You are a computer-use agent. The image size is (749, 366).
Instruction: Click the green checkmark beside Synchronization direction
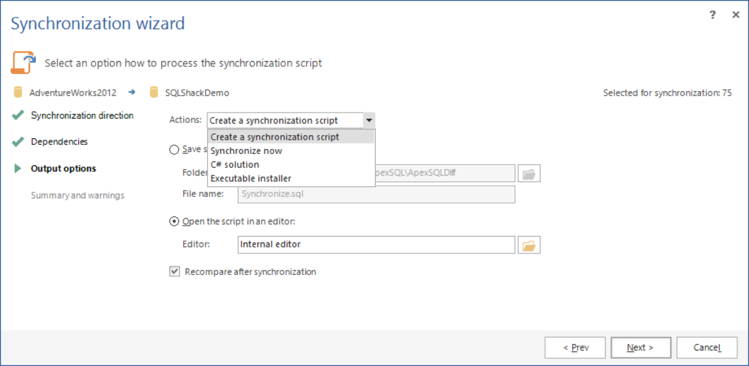(18, 116)
